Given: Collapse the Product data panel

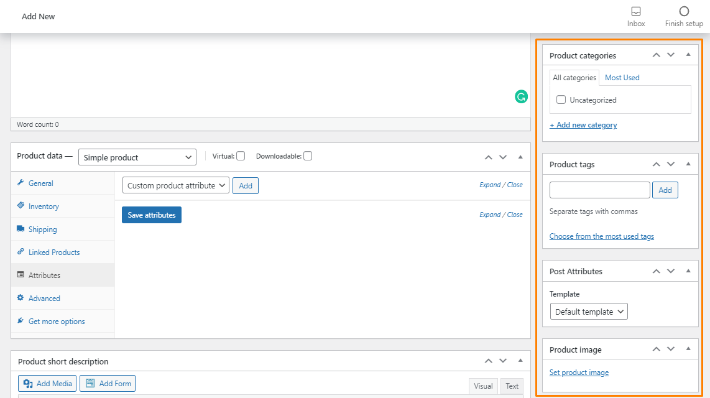Looking at the screenshot, I should point(520,157).
